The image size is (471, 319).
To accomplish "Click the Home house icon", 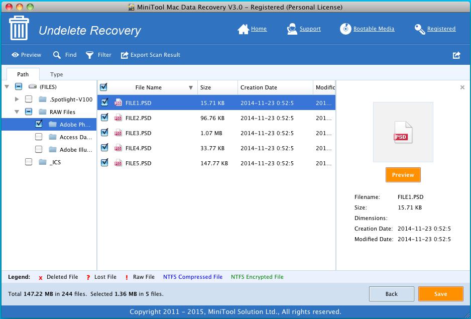I will point(244,29).
